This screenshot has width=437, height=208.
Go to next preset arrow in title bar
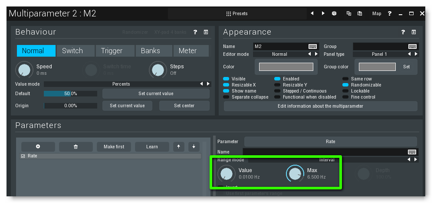323,13
